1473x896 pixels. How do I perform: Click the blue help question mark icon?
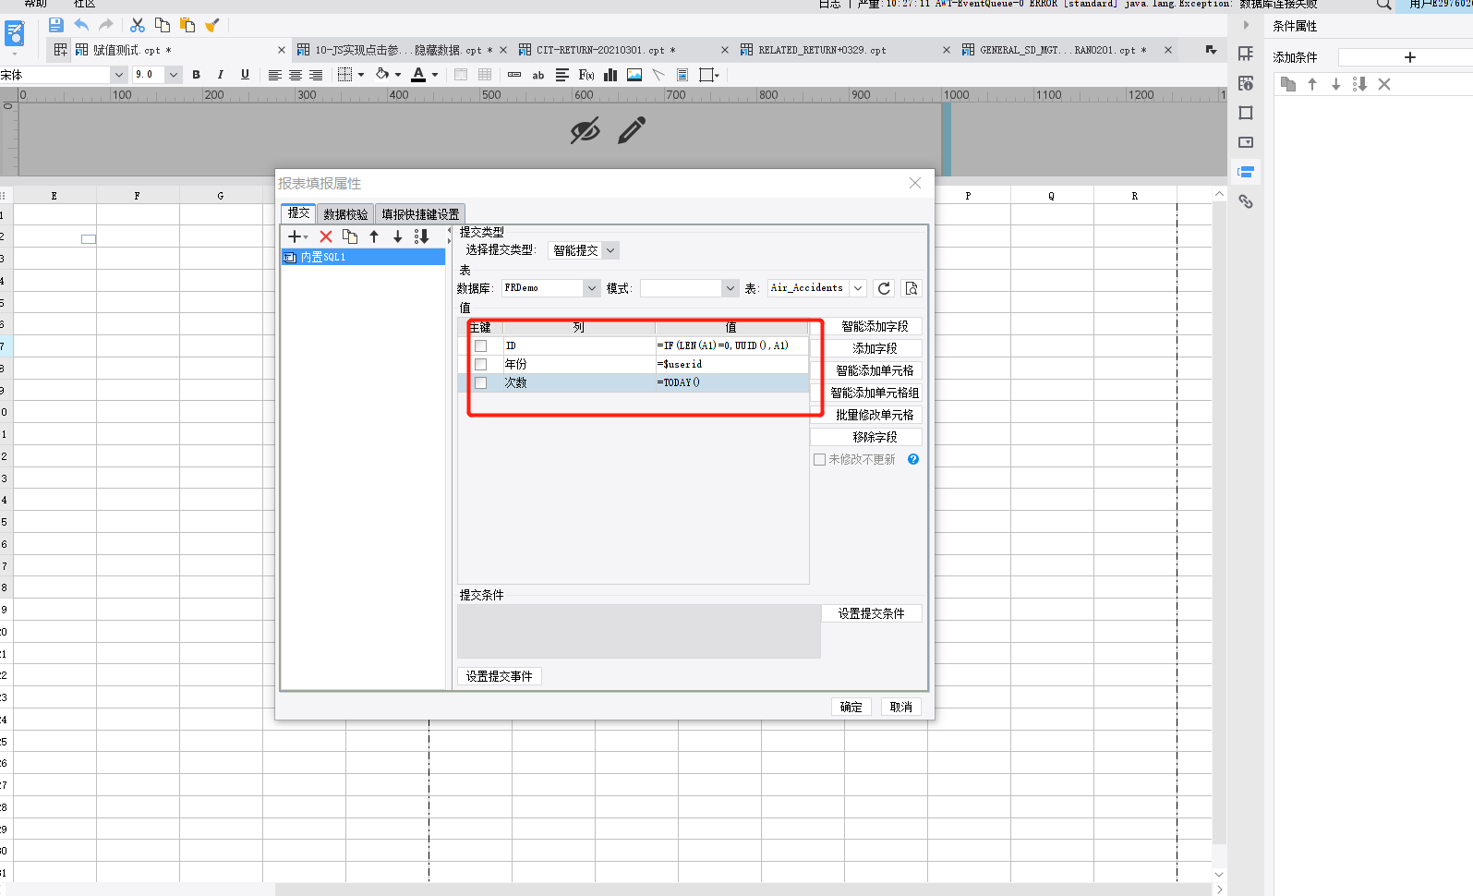pyautogui.click(x=913, y=459)
